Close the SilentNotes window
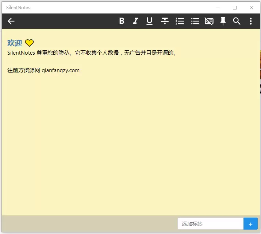The height and width of the screenshot is (234, 261). click(252, 8)
